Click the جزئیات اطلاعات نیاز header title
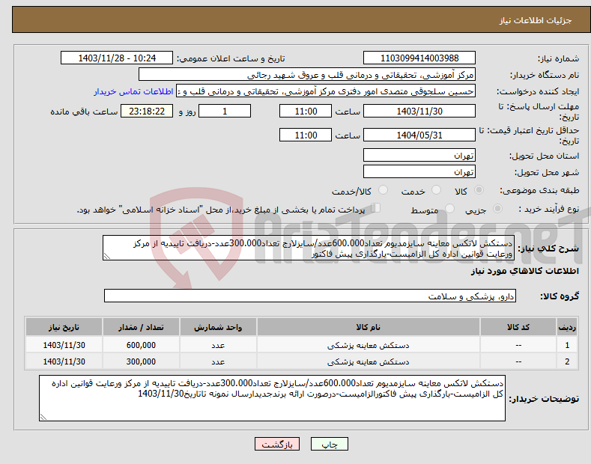Image resolution: width=591 pixels, height=464 pixels. point(536,20)
